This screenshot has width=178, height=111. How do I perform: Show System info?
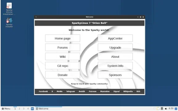[x=115, y=66]
